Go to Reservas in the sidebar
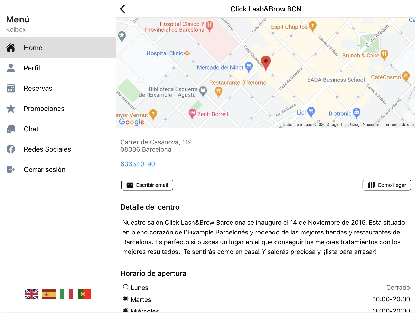 click(38, 88)
